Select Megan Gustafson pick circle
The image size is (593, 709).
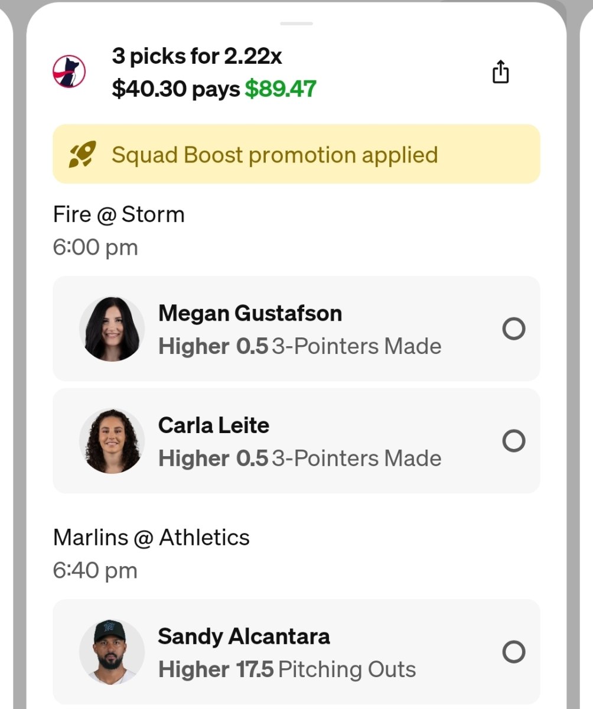coord(513,329)
